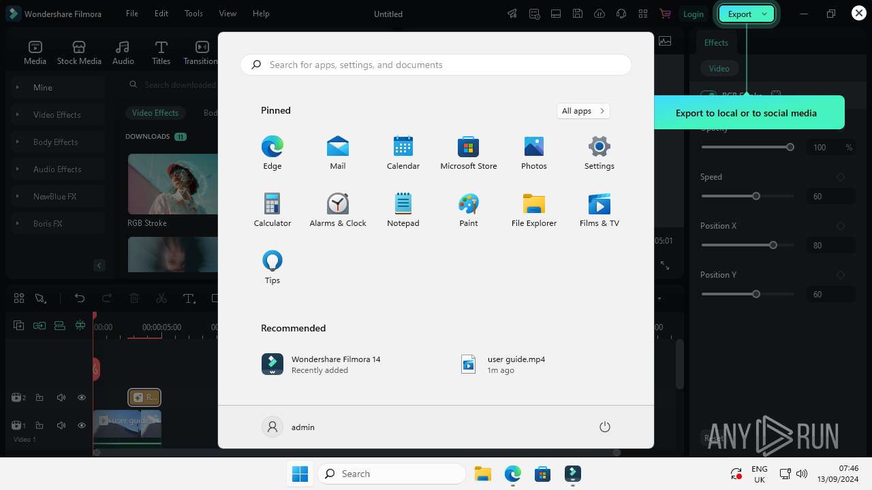Open the headset support icon
Image resolution: width=872 pixels, height=490 pixels.
tap(621, 14)
